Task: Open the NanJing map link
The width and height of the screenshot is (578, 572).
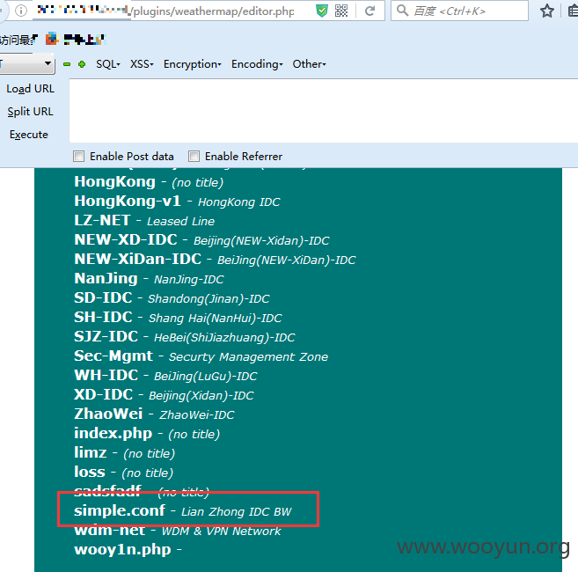Action: (x=106, y=279)
